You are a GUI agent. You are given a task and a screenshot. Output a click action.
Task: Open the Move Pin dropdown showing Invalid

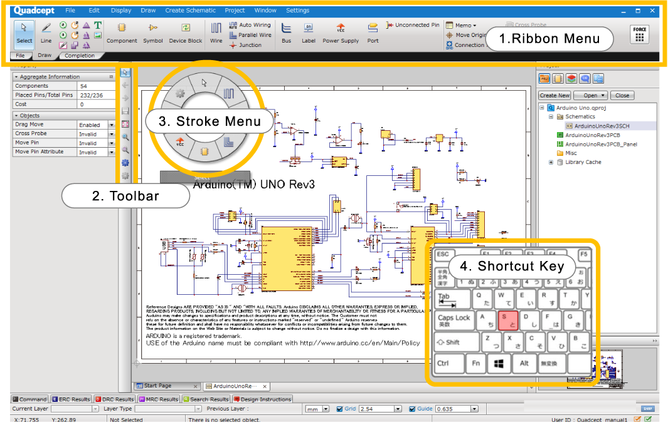[x=112, y=143]
